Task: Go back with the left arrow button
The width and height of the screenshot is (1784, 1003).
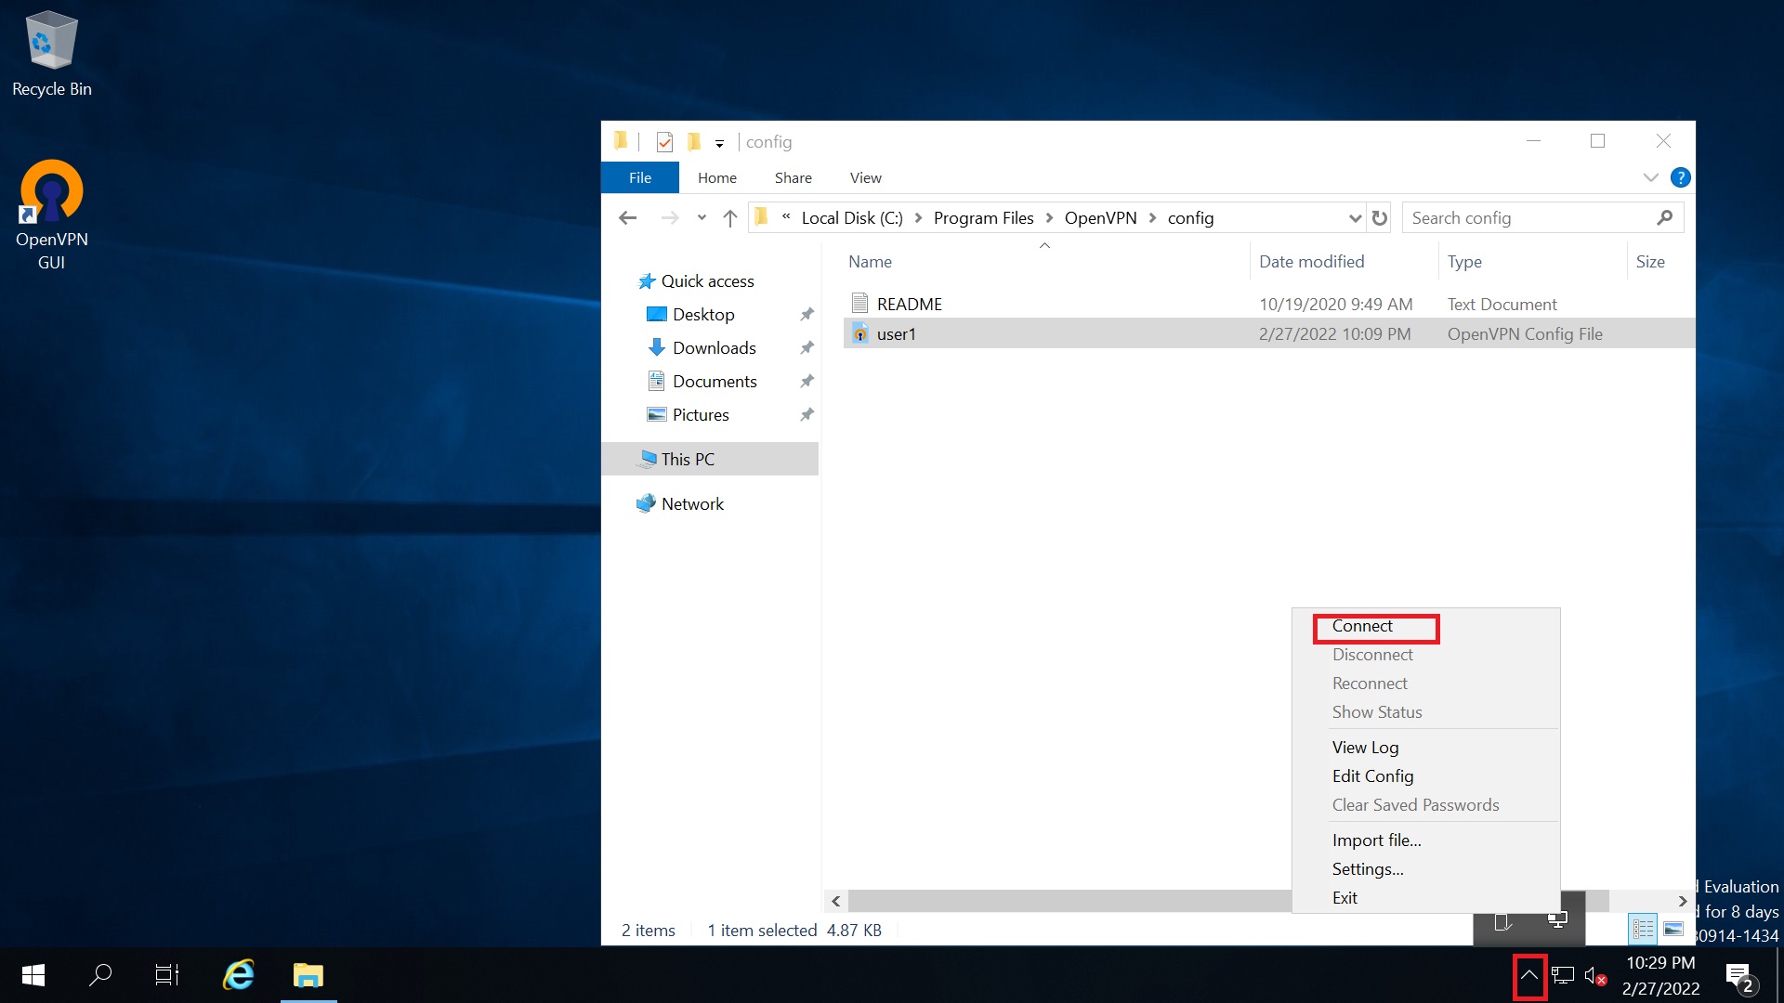Action: click(x=628, y=218)
